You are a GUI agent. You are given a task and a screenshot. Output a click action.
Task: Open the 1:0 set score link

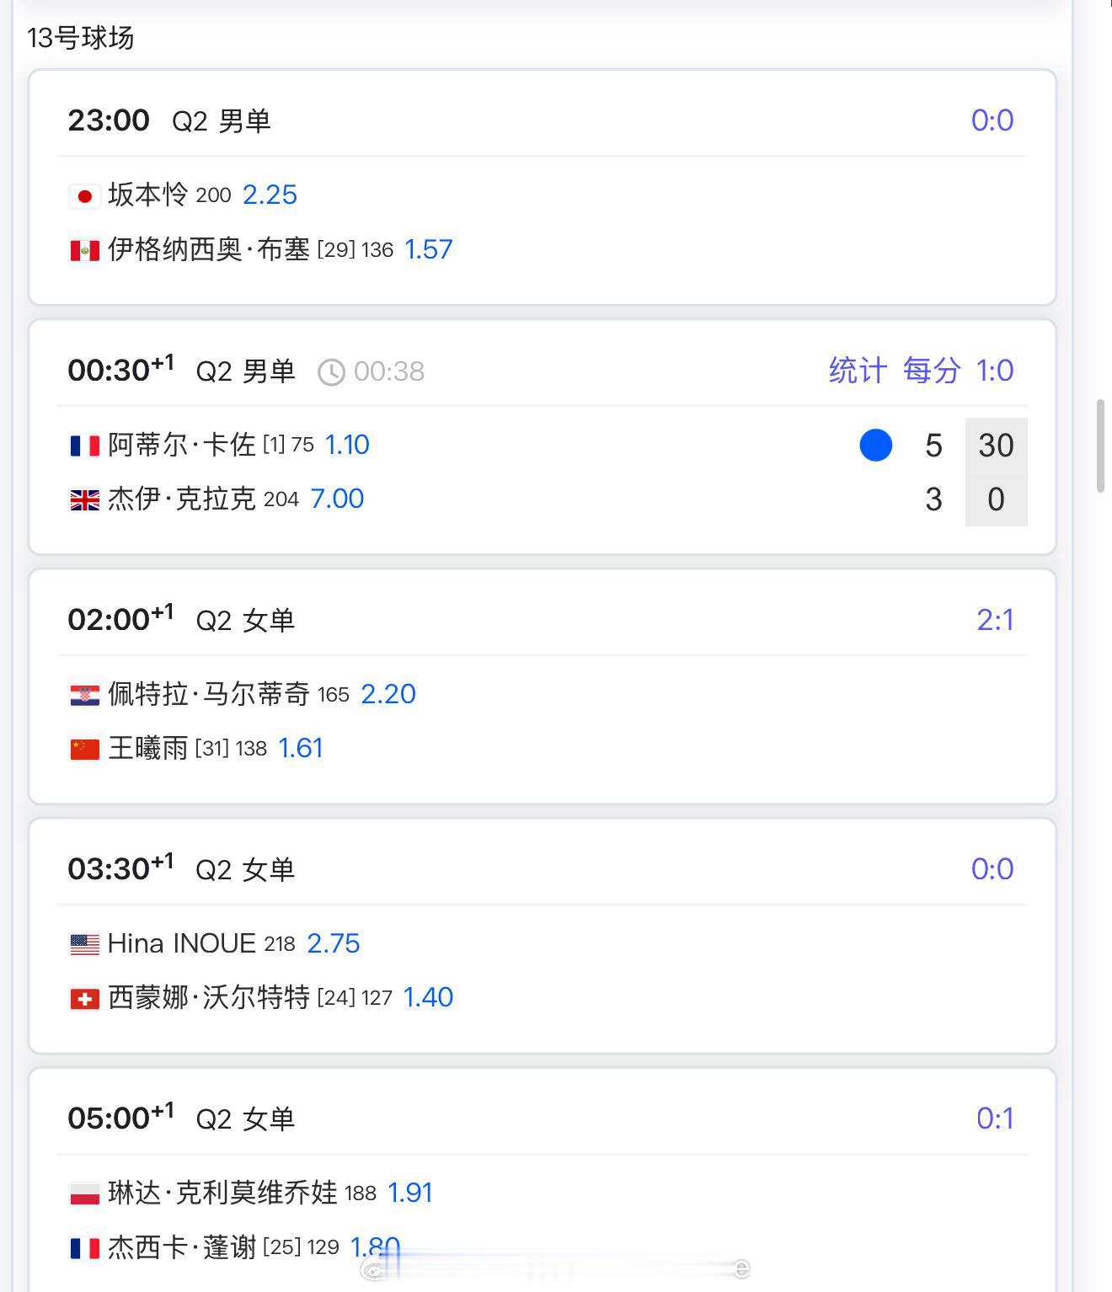point(995,371)
